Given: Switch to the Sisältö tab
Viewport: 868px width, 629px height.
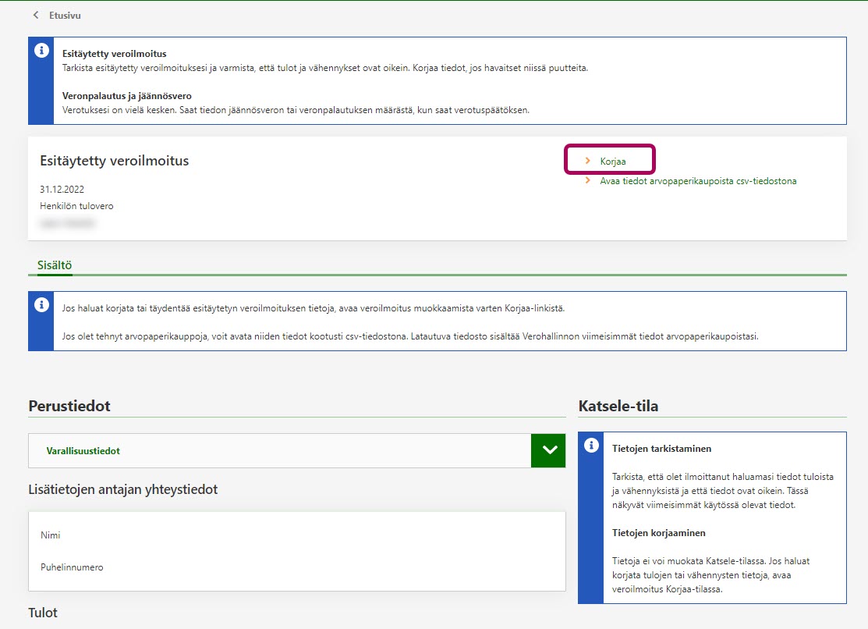Looking at the screenshot, I should (x=55, y=266).
